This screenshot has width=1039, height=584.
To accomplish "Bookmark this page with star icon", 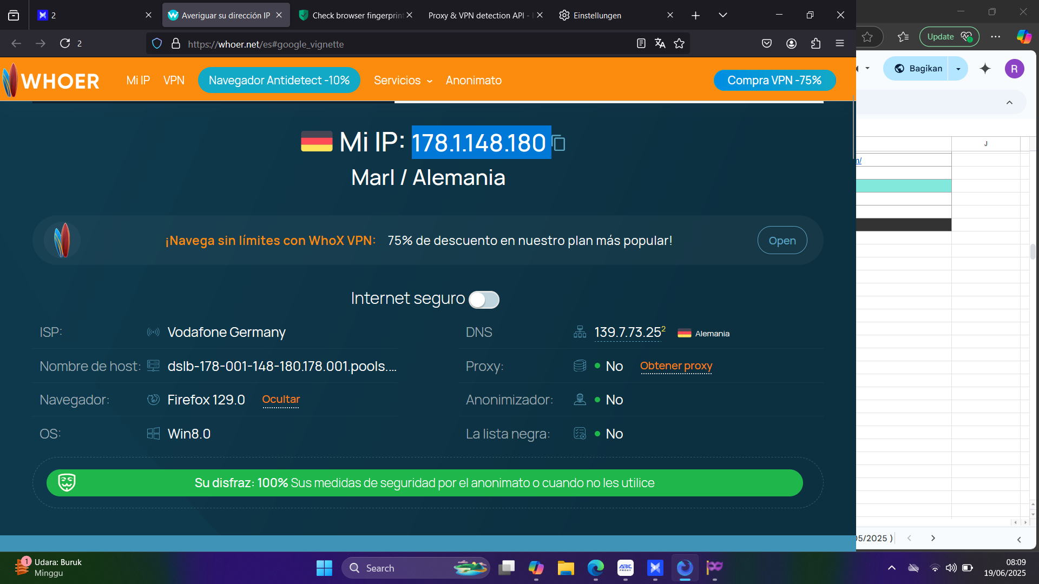I will point(679,44).
